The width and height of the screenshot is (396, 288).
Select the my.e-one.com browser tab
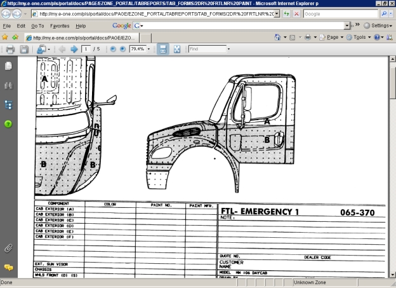pyautogui.click(x=82, y=38)
